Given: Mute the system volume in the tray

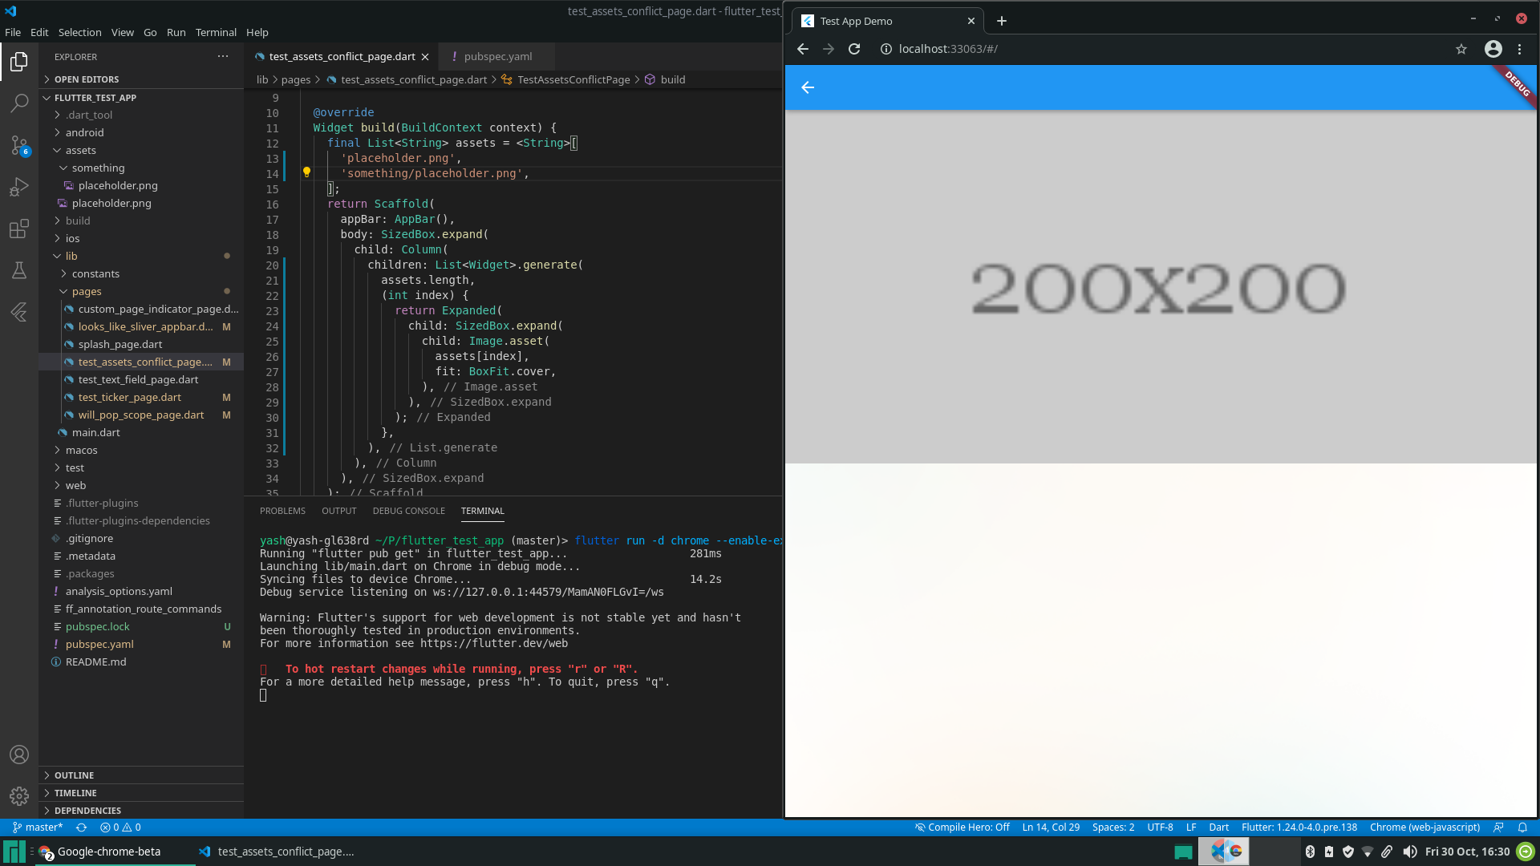Looking at the screenshot, I should click(x=1411, y=852).
